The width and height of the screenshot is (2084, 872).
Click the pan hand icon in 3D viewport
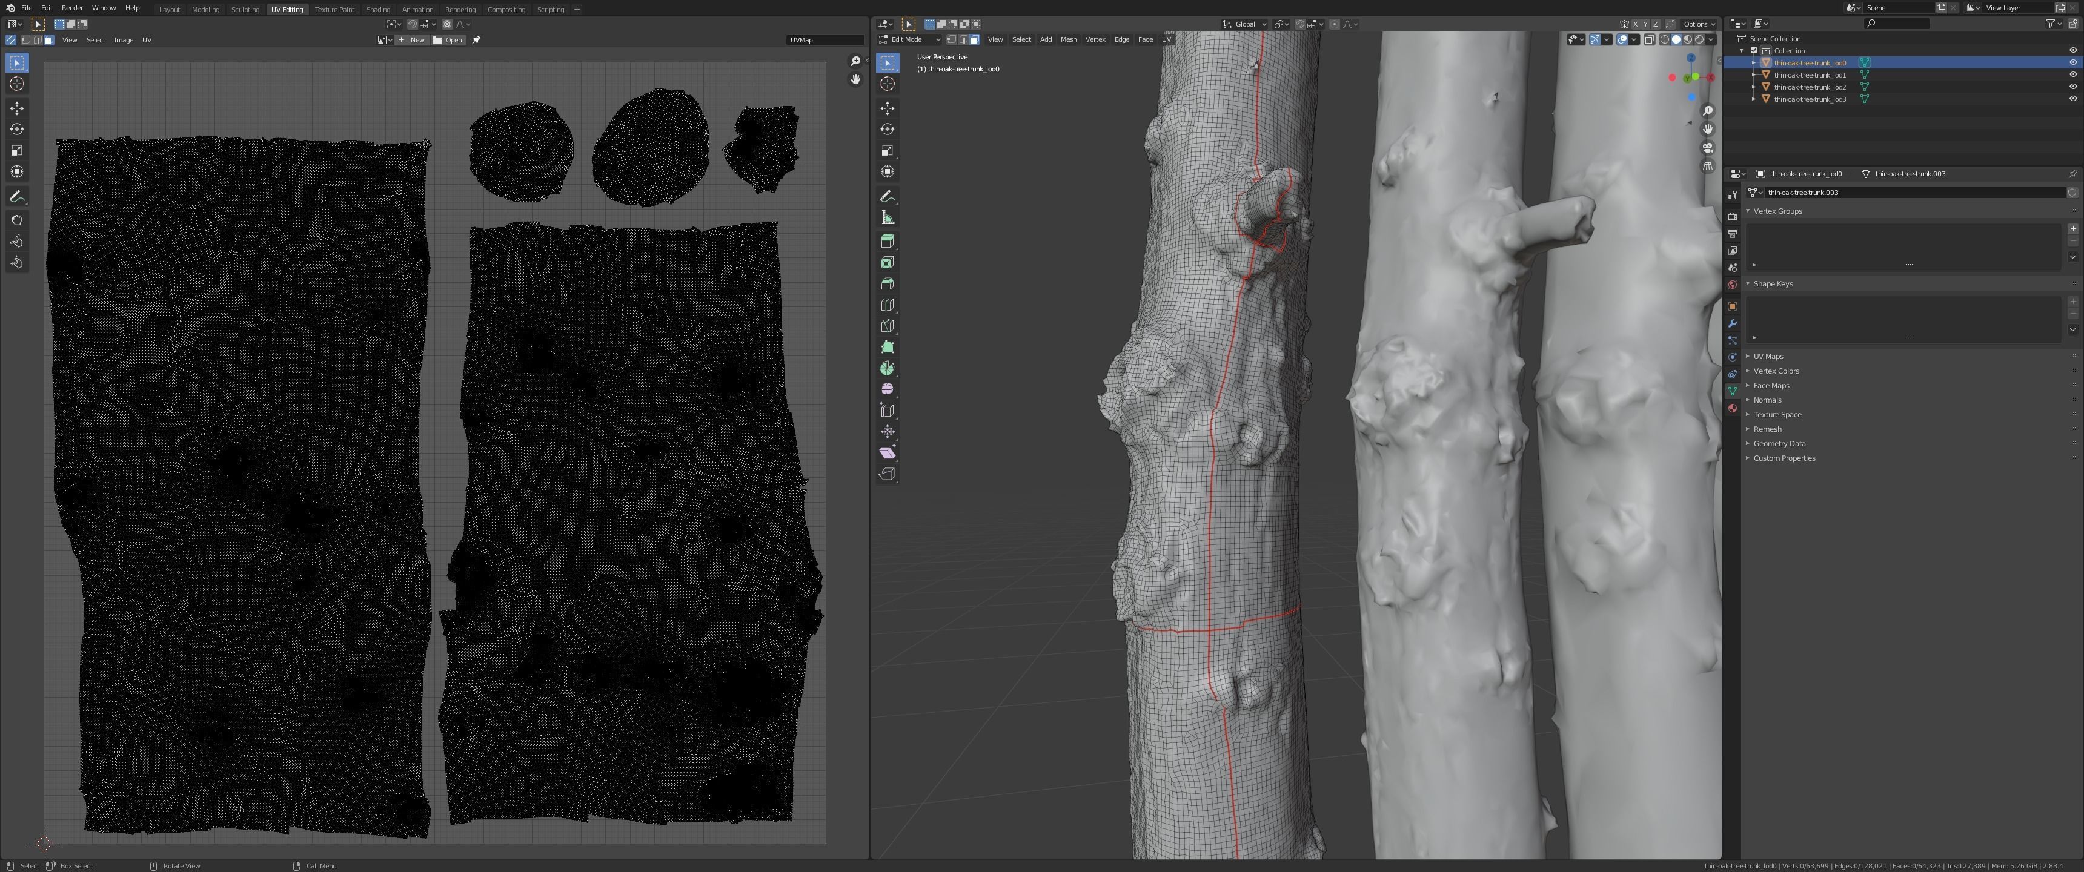pos(1708,130)
